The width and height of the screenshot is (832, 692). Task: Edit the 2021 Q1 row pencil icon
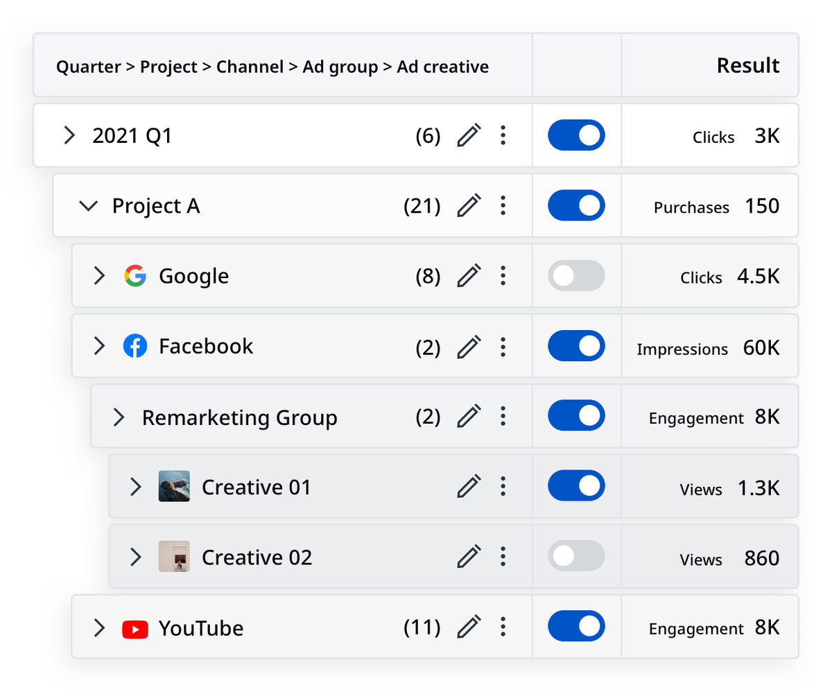click(469, 135)
